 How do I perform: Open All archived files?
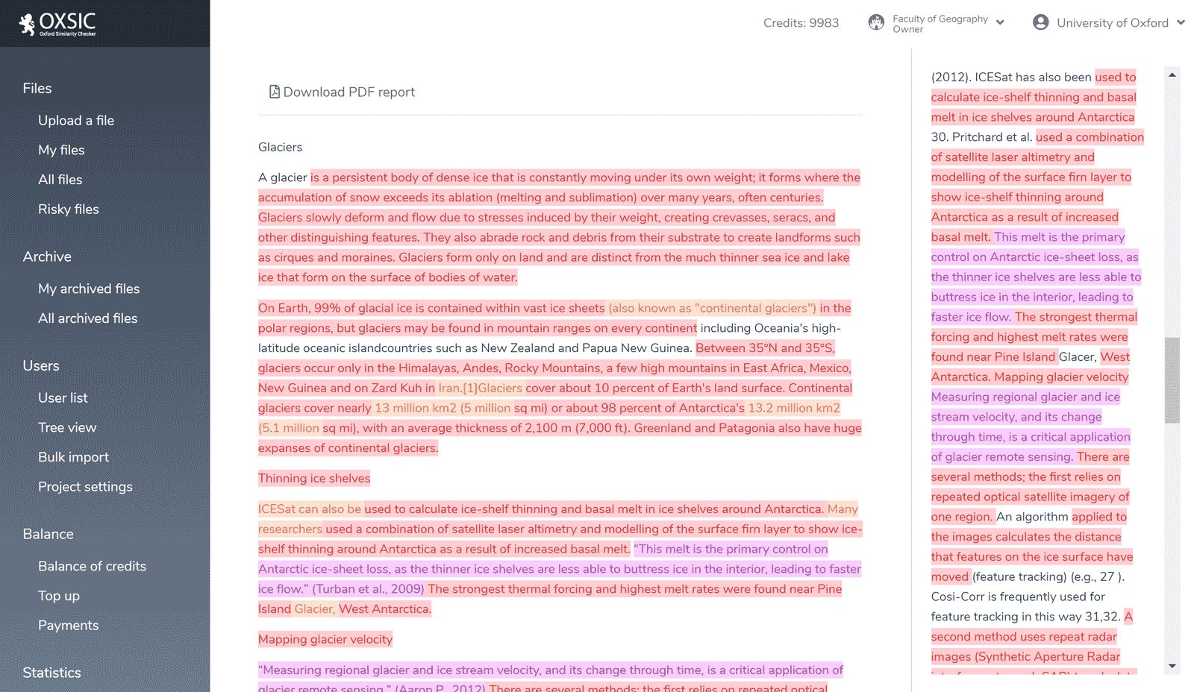87,318
